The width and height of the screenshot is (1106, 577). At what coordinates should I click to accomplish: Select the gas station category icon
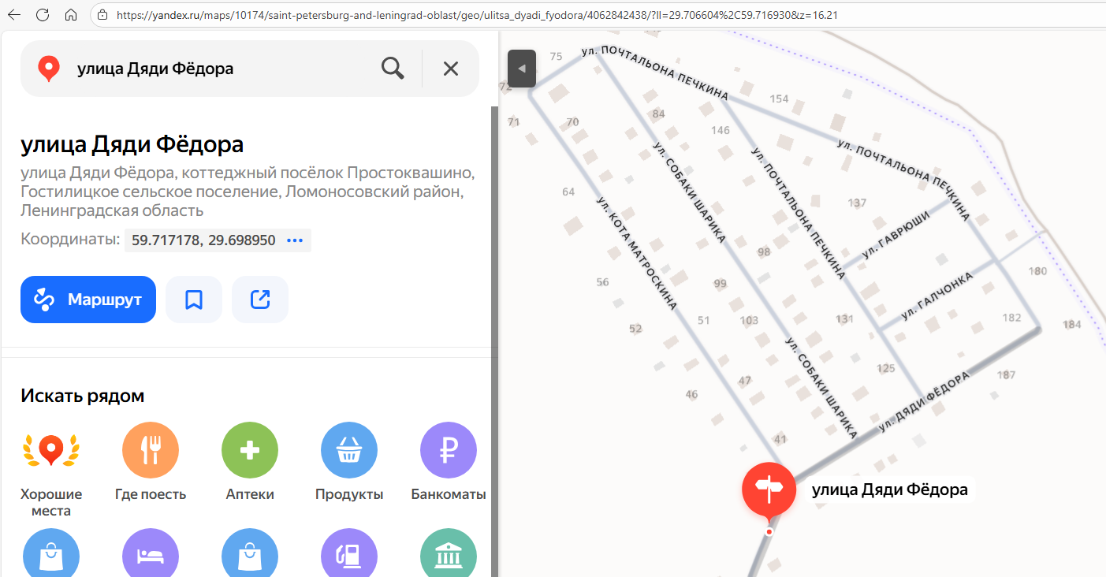pos(349,556)
